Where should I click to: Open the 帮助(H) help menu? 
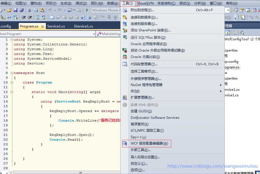[232, 3]
